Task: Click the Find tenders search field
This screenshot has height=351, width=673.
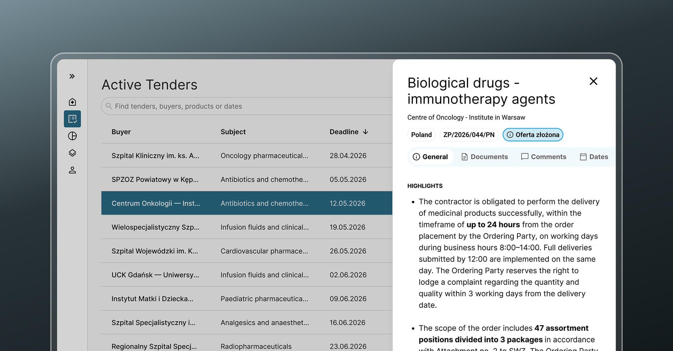Action: click(247, 106)
